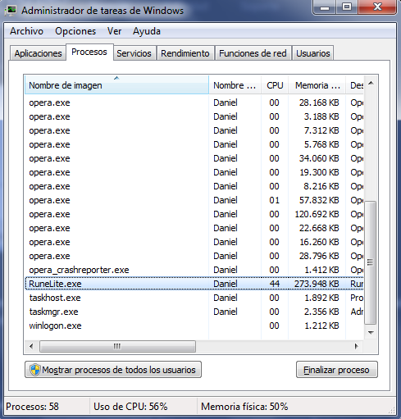Sort by the truncated Des column header
Screen dimensions: 401x419
click(x=355, y=85)
